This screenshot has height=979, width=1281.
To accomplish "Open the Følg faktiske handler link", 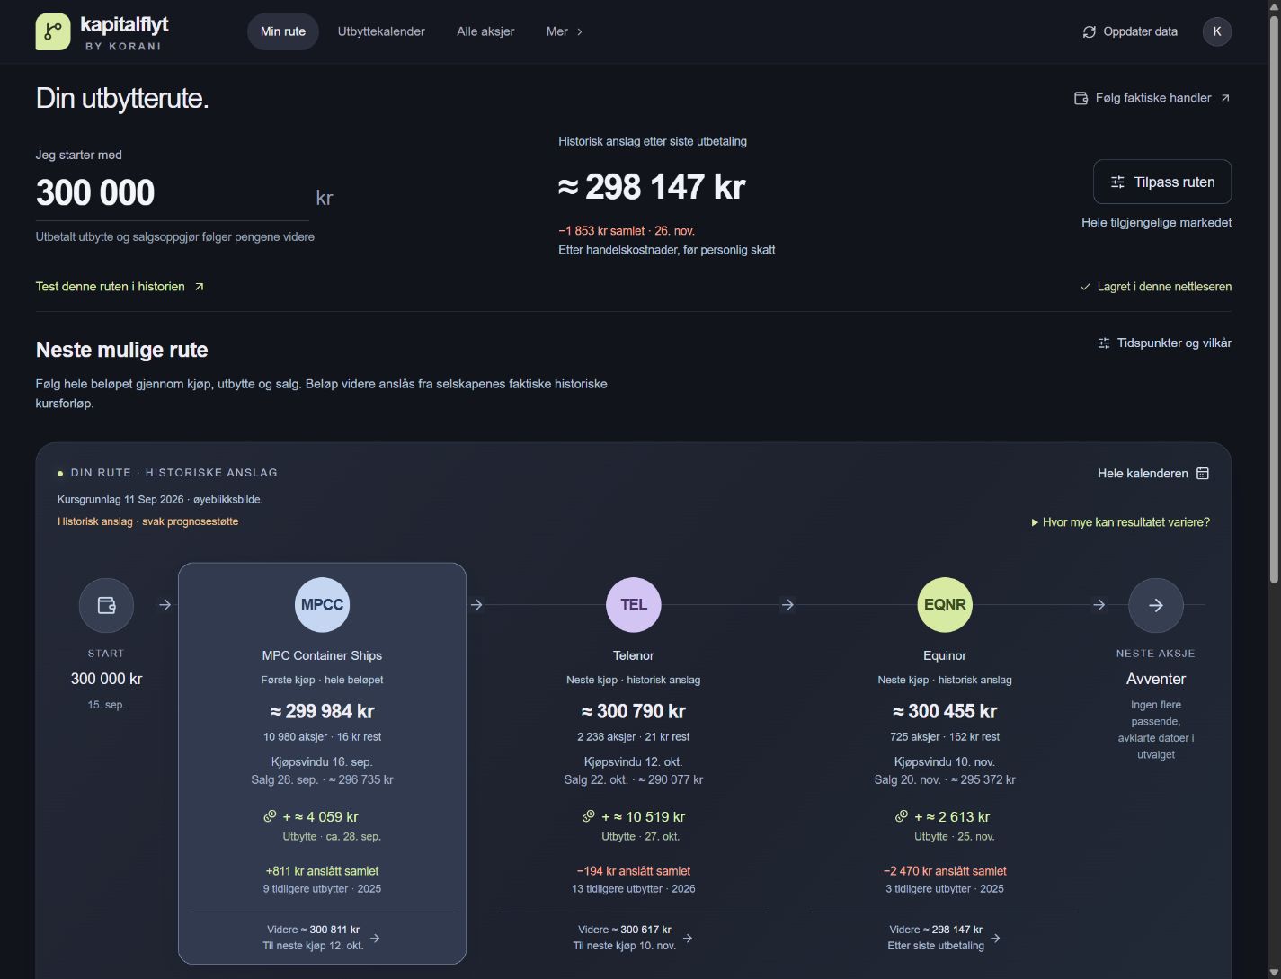I will pos(1152,98).
